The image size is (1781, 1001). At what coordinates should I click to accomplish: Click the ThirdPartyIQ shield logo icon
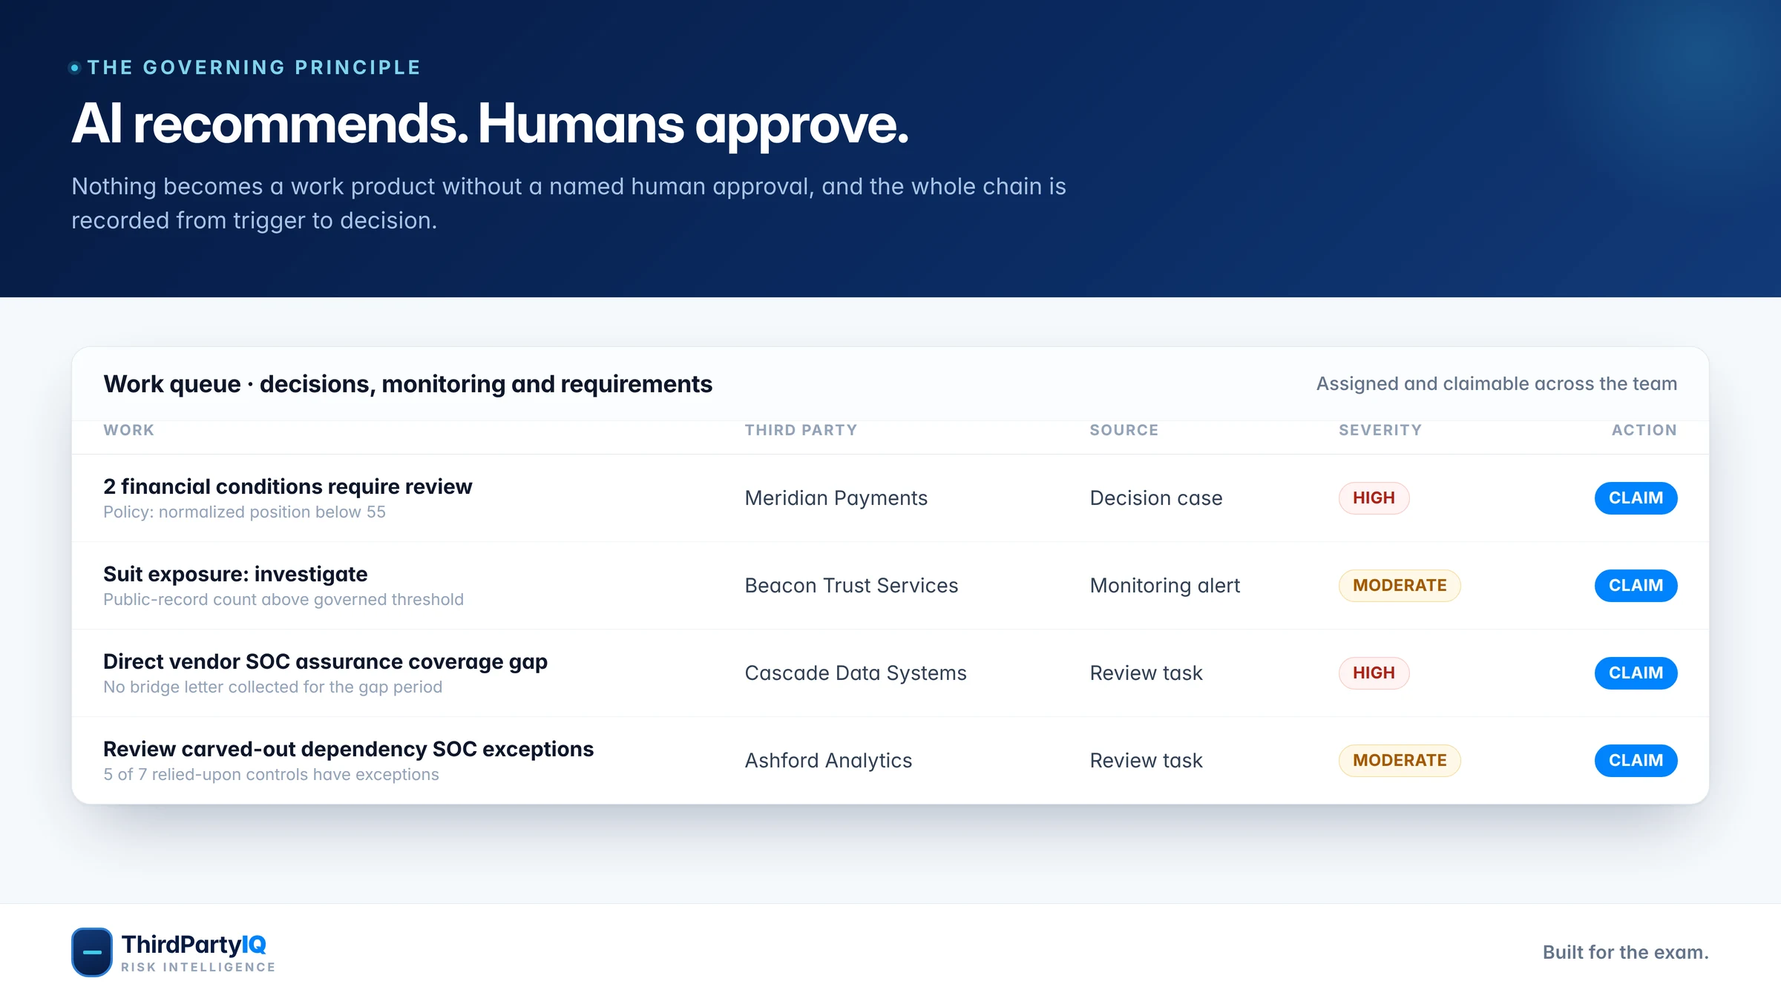pyautogui.click(x=92, y=952)
